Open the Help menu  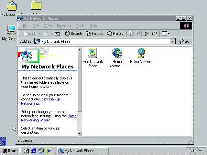(93, 26)
